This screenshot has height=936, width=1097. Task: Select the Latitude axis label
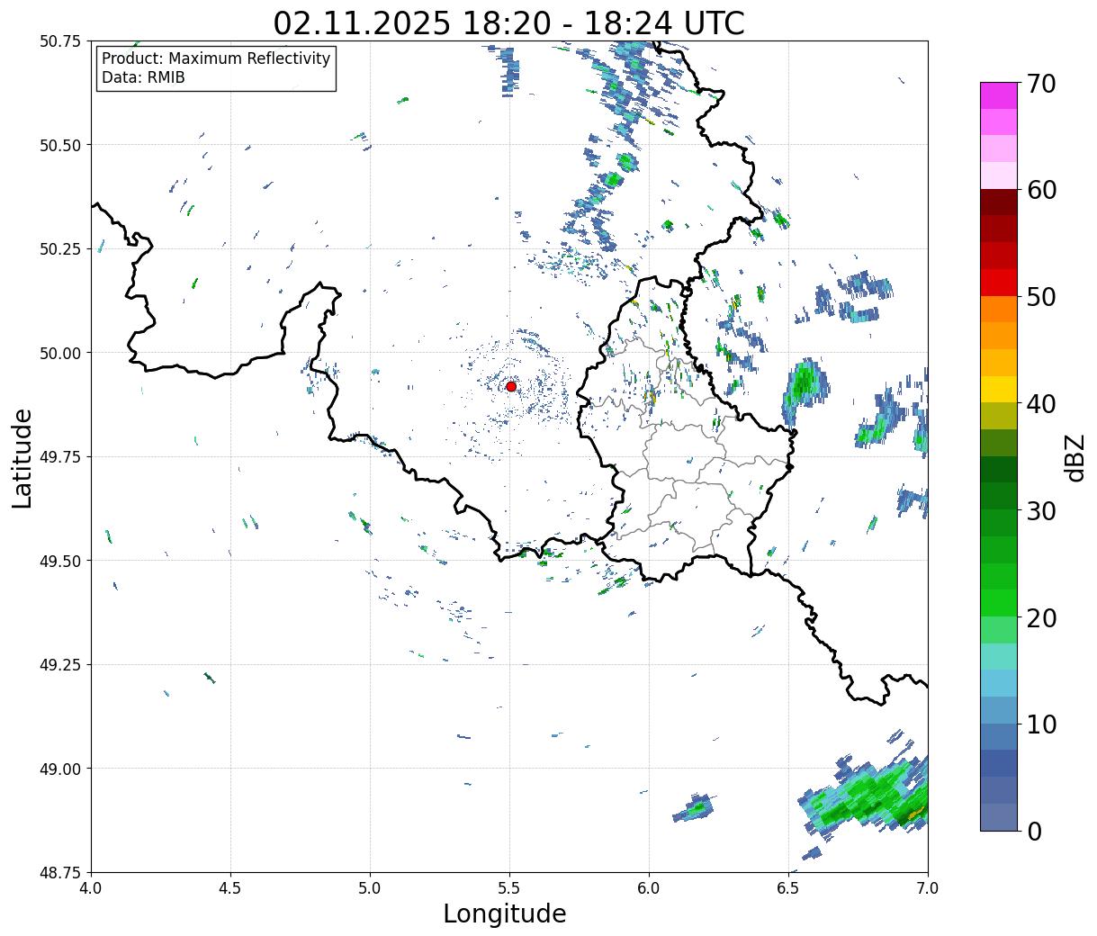click(22, 457)
